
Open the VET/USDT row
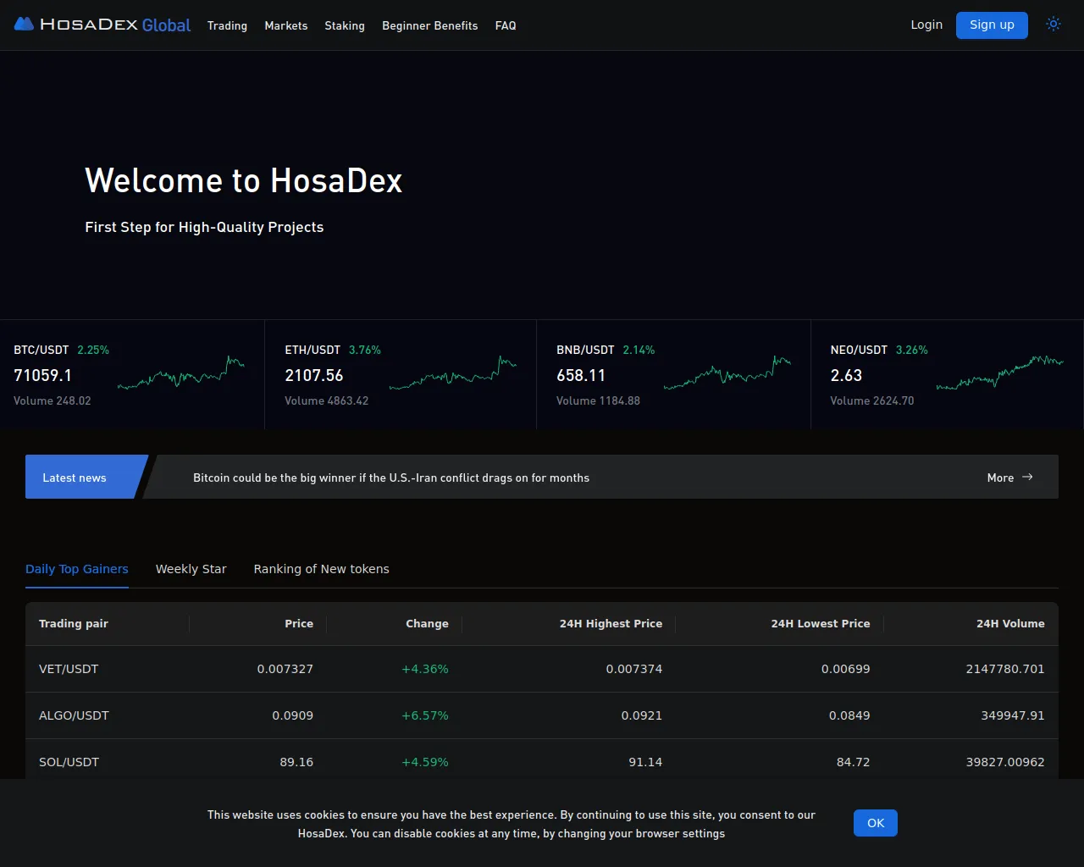(542, 669)
